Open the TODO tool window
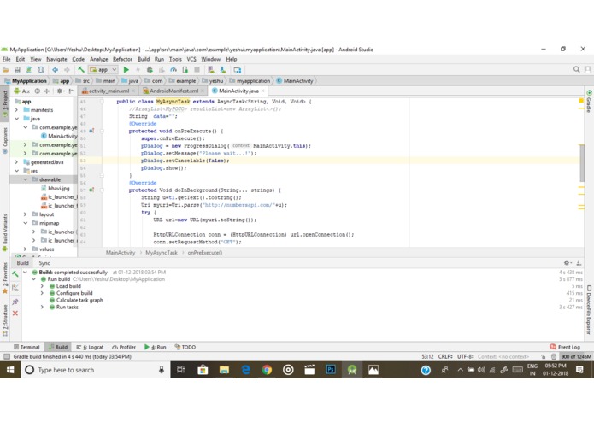 click(x=185, y=347)
